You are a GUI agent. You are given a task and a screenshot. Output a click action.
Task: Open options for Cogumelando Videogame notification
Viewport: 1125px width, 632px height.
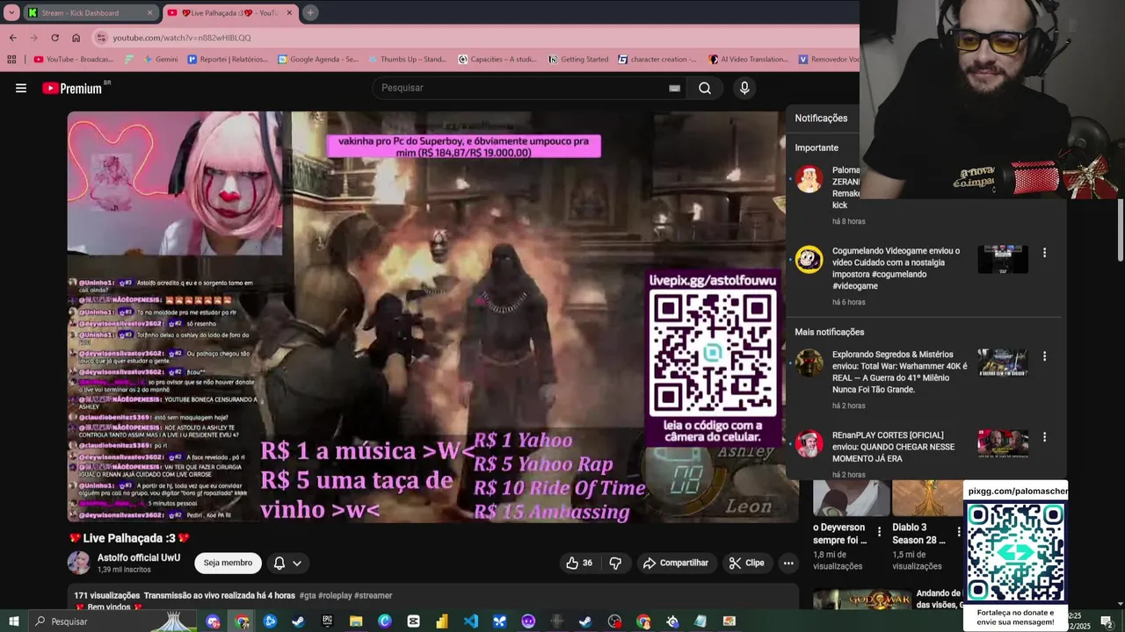[1044, 253]
